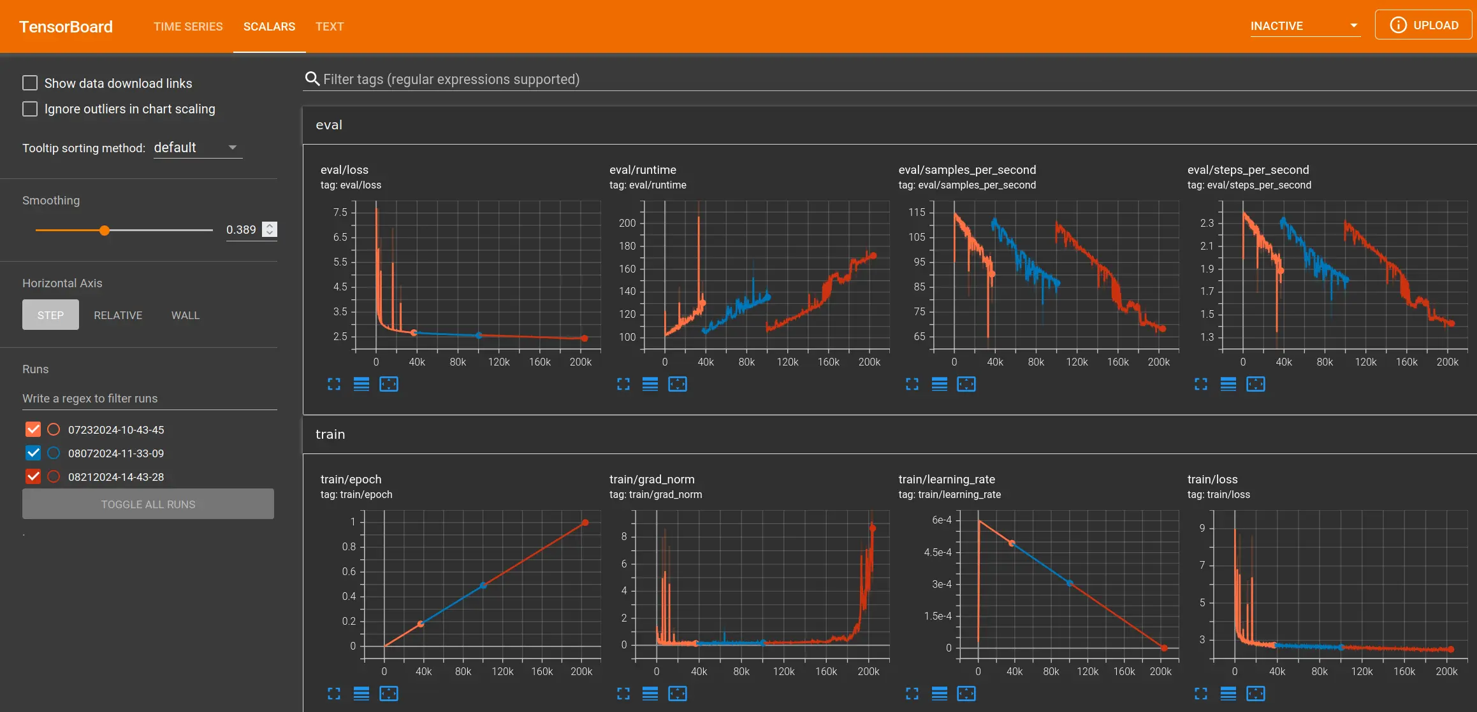
Task: Switch to the TEXT tab
Action: click(x=330, y=26)
